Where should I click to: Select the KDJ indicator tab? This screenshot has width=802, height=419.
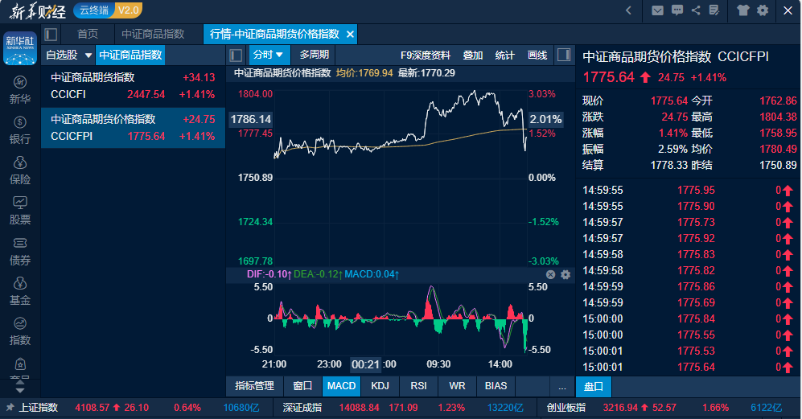click(x=380, y=386)
